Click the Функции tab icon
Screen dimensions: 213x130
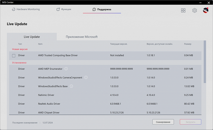[x=58, y=9]
